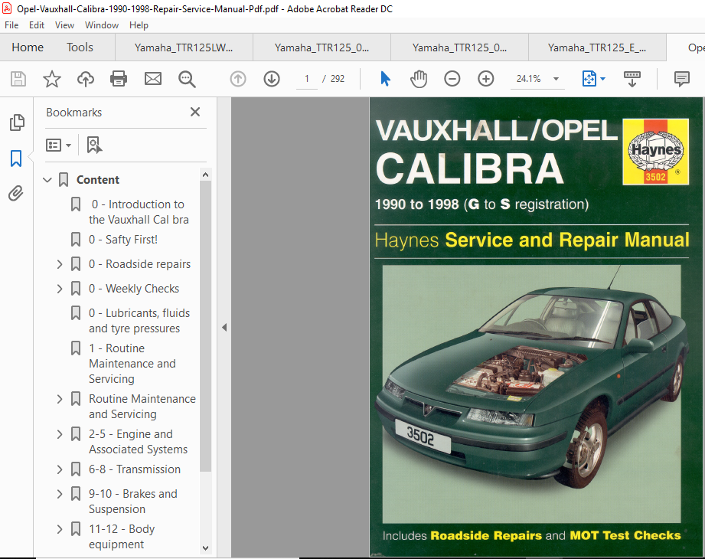
Task: Open the find text magnifier icon
Action: [187, 79]
